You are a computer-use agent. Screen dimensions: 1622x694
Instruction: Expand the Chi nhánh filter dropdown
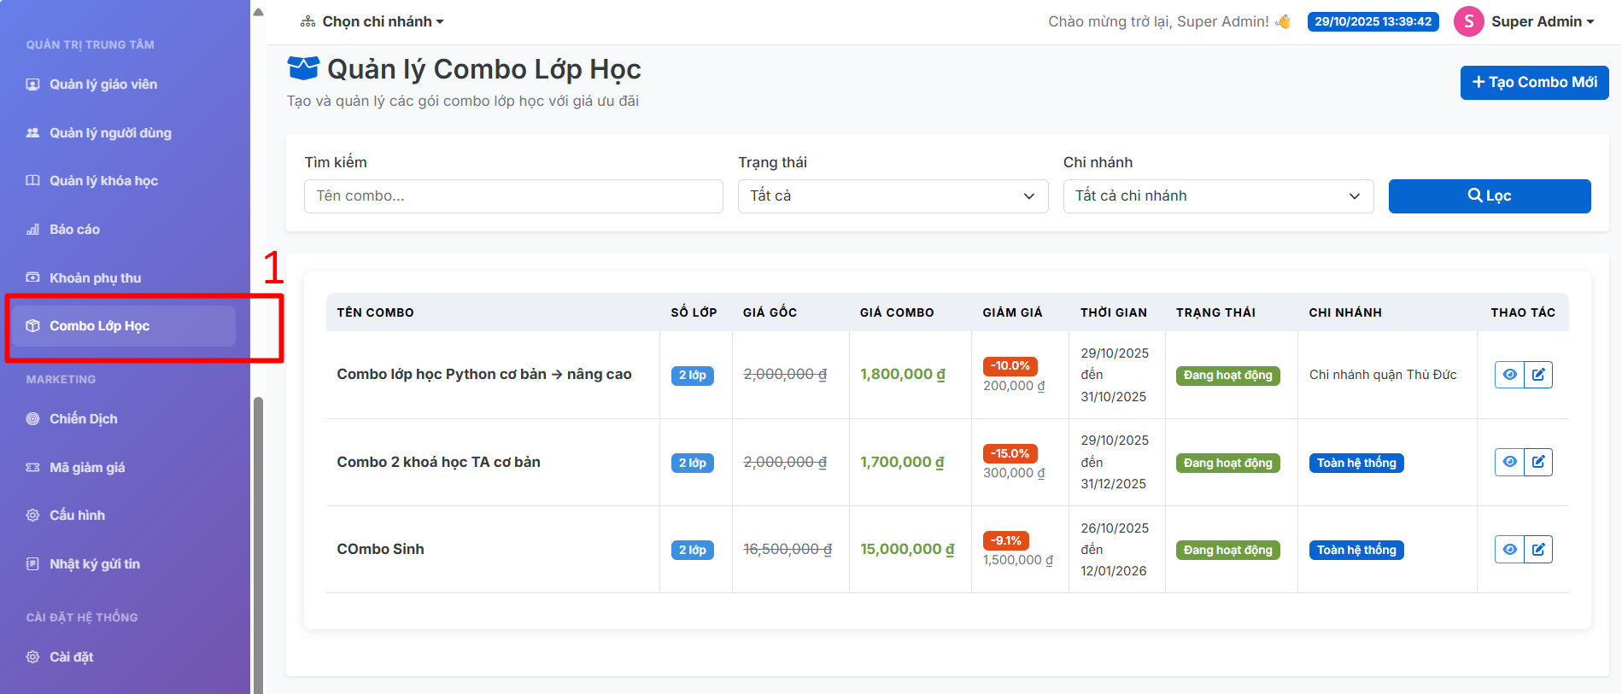pos(1217,196)
